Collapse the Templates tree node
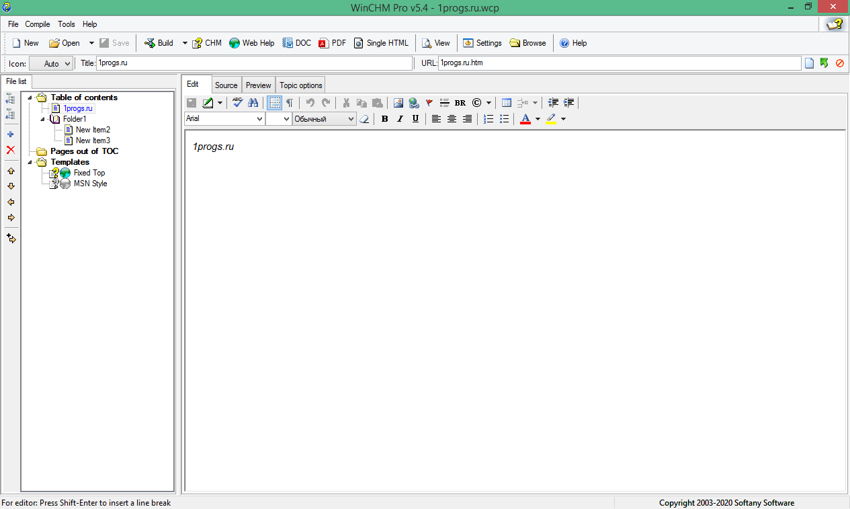Screen dimensions: 850x509 (30, 162)
